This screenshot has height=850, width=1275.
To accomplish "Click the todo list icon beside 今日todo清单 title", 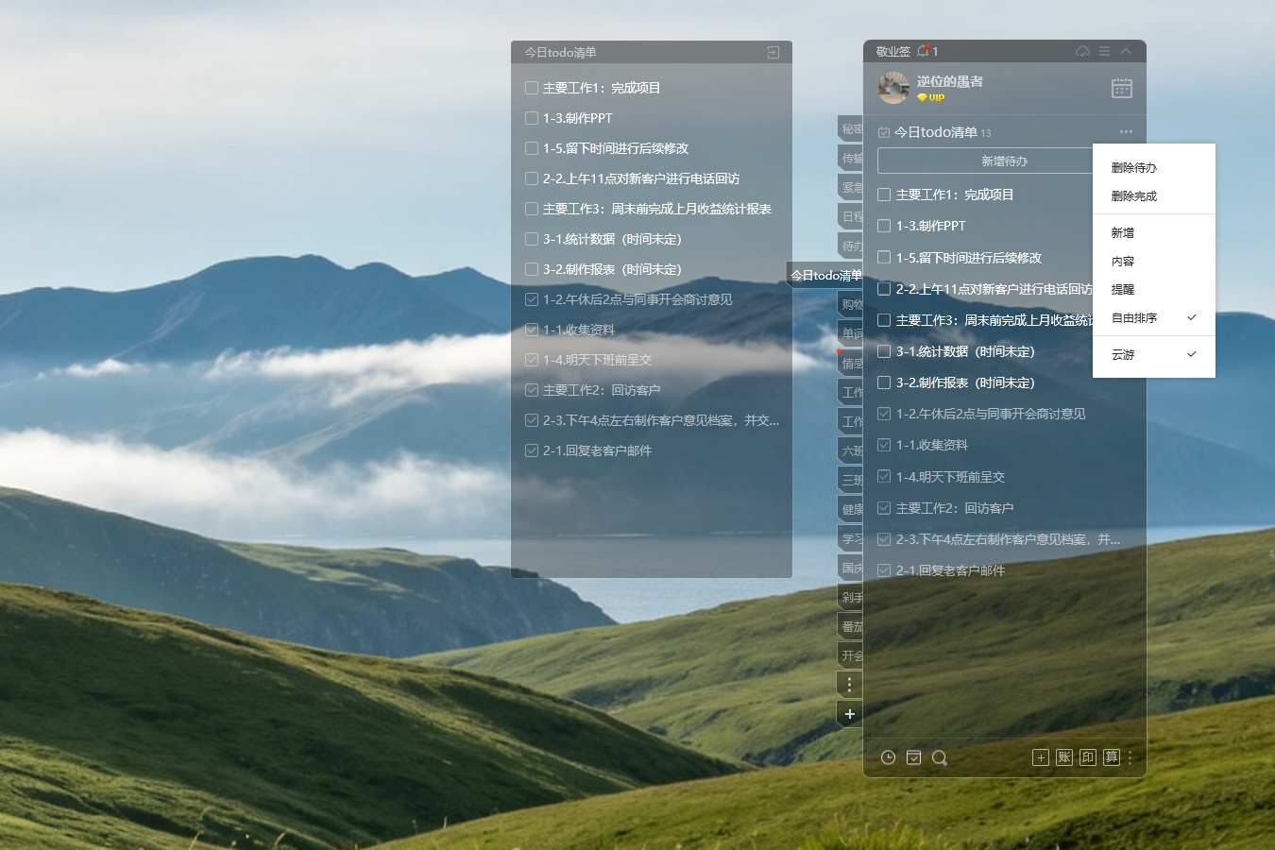I will point(884,132).
